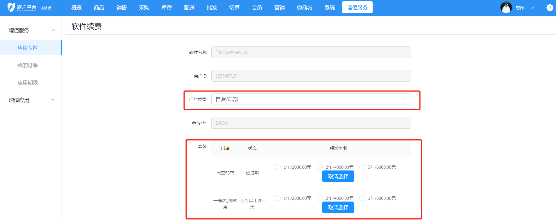Click 取消选择 for 天空的店

tap(338, 177)
